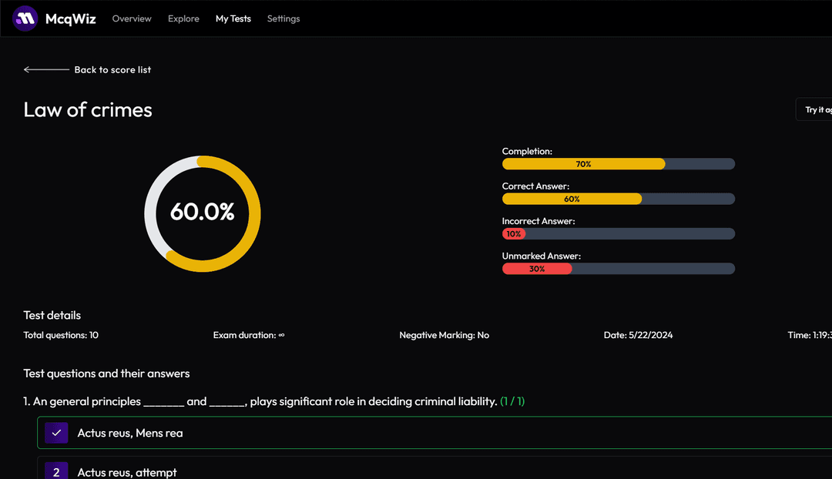Screen dimensions: 832x479
Task: Click the (1 / 1) score indicator
Action: [512, 401]
